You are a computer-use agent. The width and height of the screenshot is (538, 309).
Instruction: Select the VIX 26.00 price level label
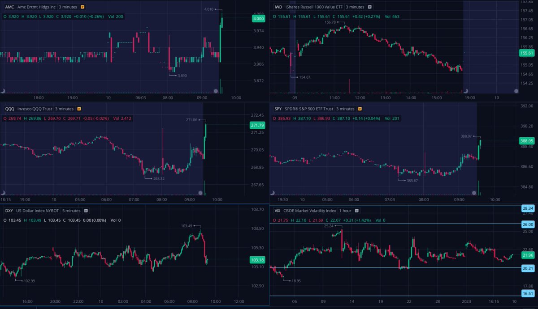coord(528,224)
